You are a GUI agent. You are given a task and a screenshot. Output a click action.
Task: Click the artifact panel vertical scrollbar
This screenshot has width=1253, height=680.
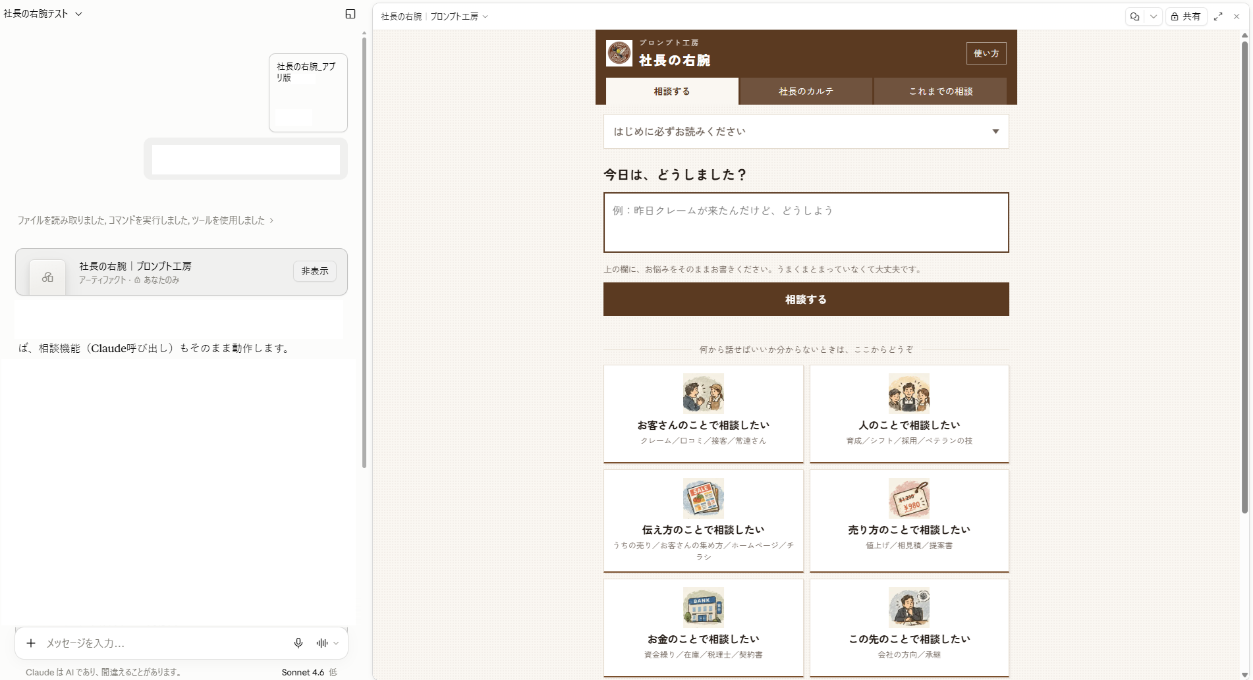[x=1244, y=276]
